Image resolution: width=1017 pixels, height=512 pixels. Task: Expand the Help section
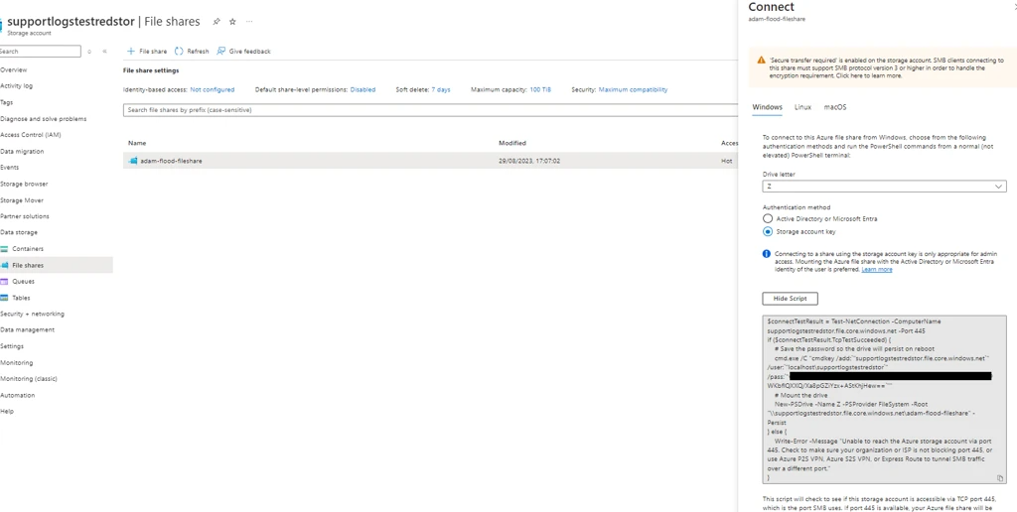(7, 412)
